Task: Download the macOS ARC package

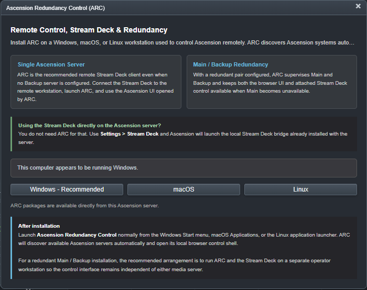Action: coord(183,189)
